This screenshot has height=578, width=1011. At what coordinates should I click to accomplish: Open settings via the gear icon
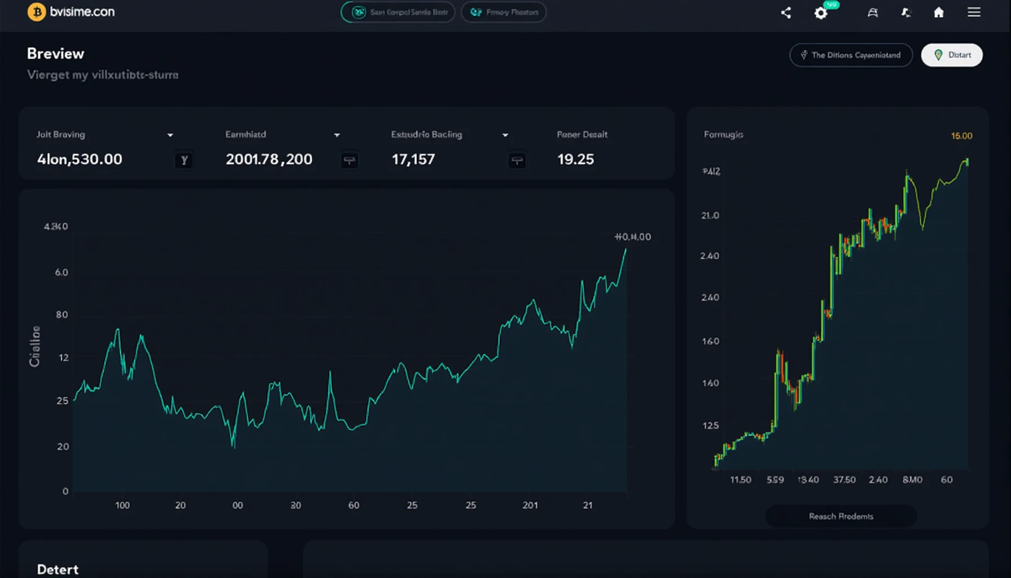point(821,13)
